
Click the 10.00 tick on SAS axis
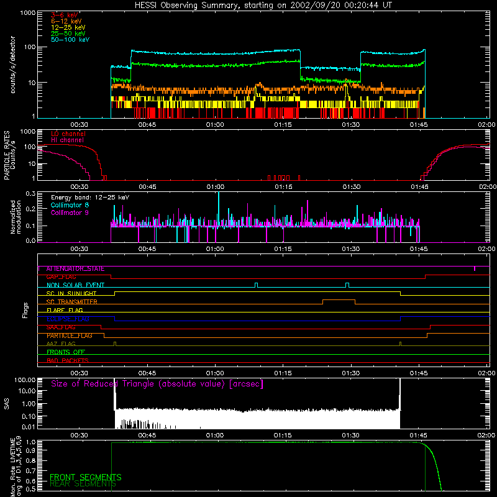[x=26, y=391]
